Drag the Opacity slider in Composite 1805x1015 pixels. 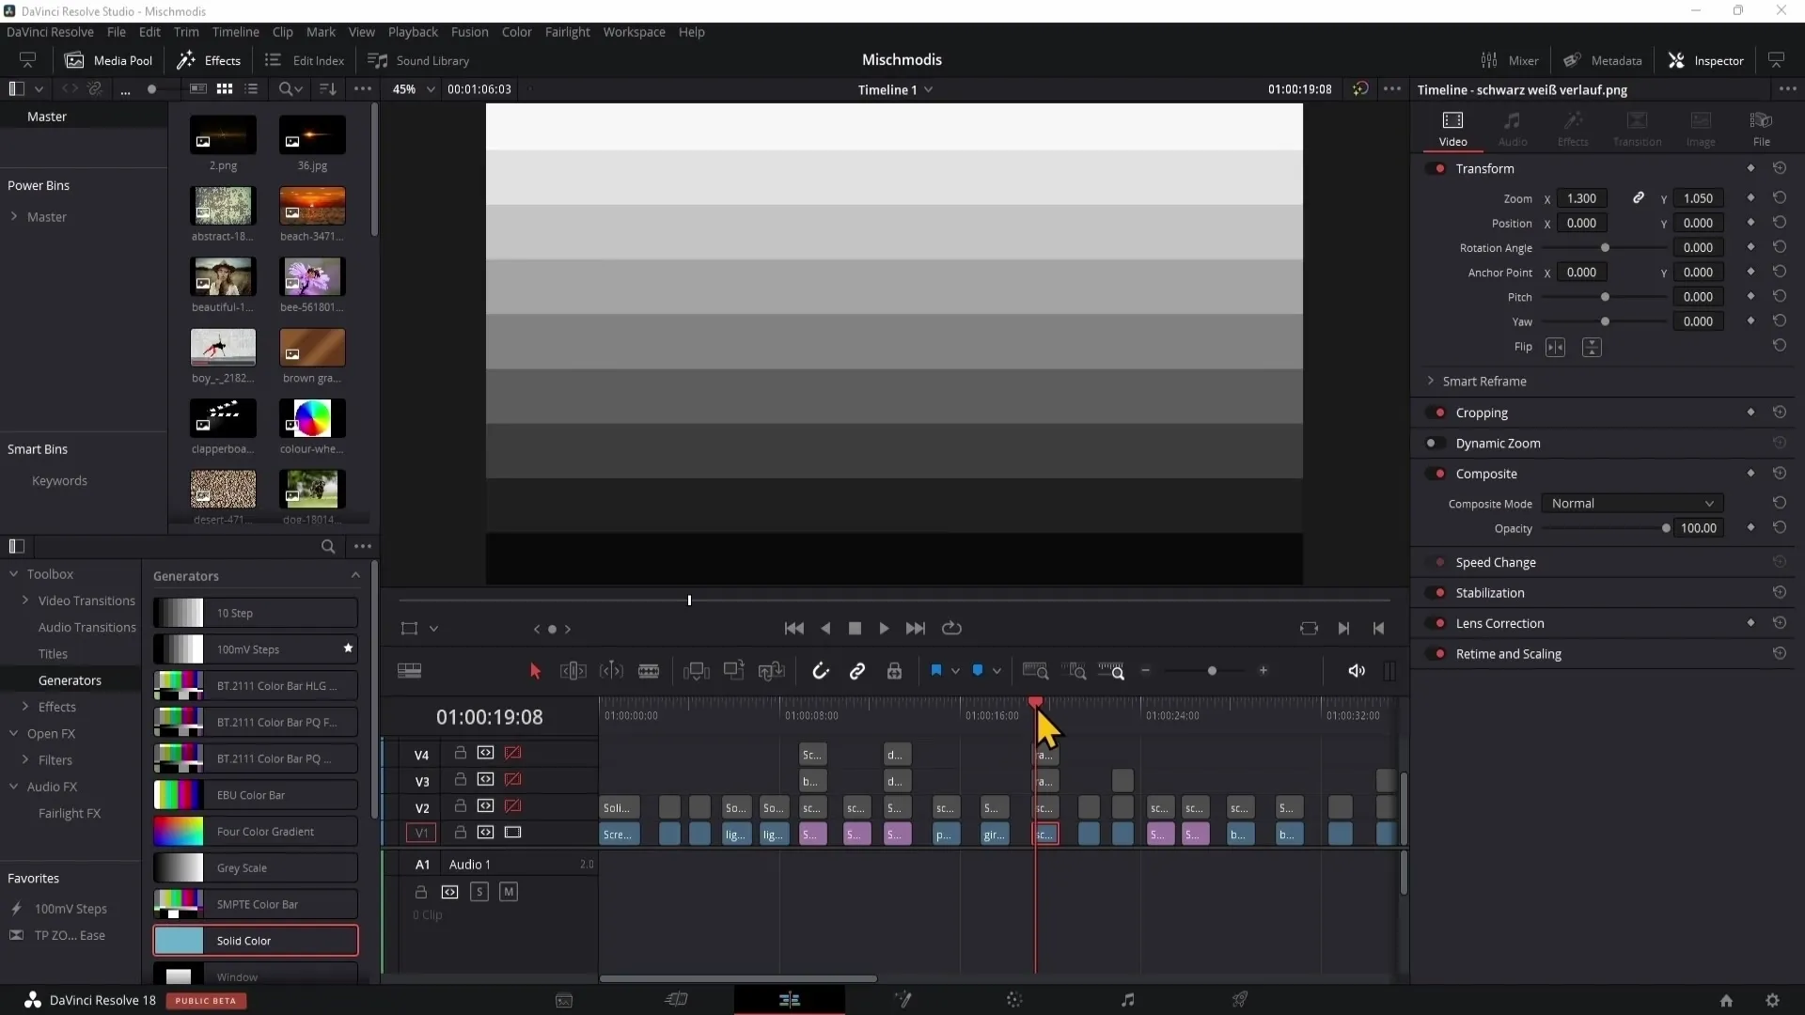click(x=1666, y=528)
